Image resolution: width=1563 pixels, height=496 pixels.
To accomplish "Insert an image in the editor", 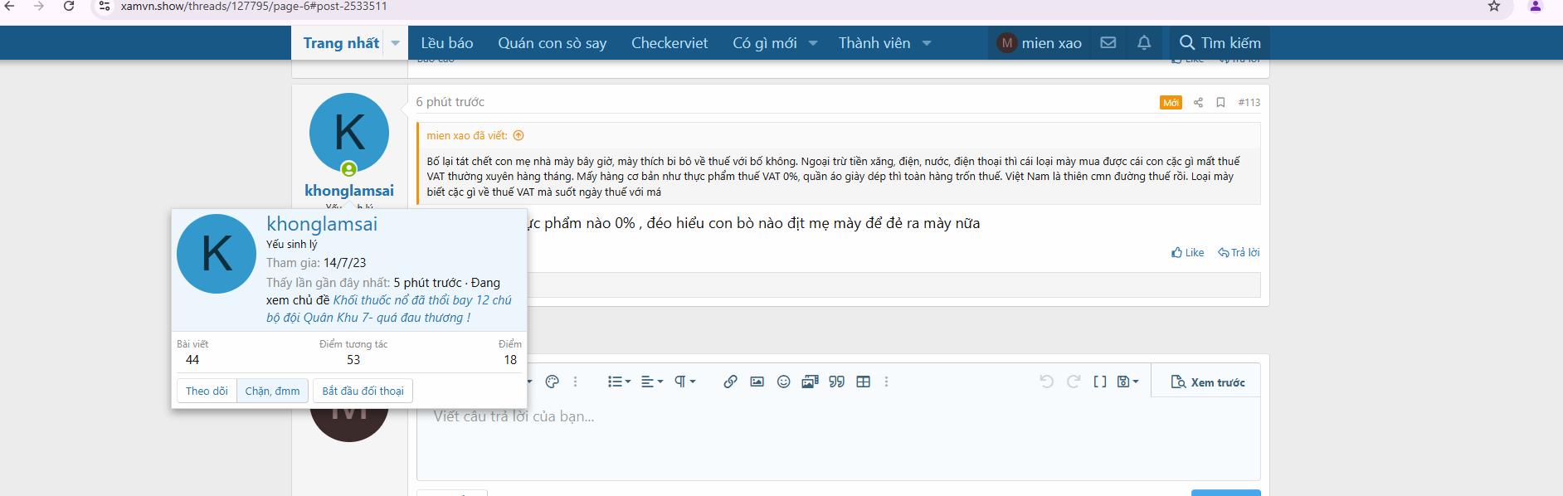I will click(757, 382).
